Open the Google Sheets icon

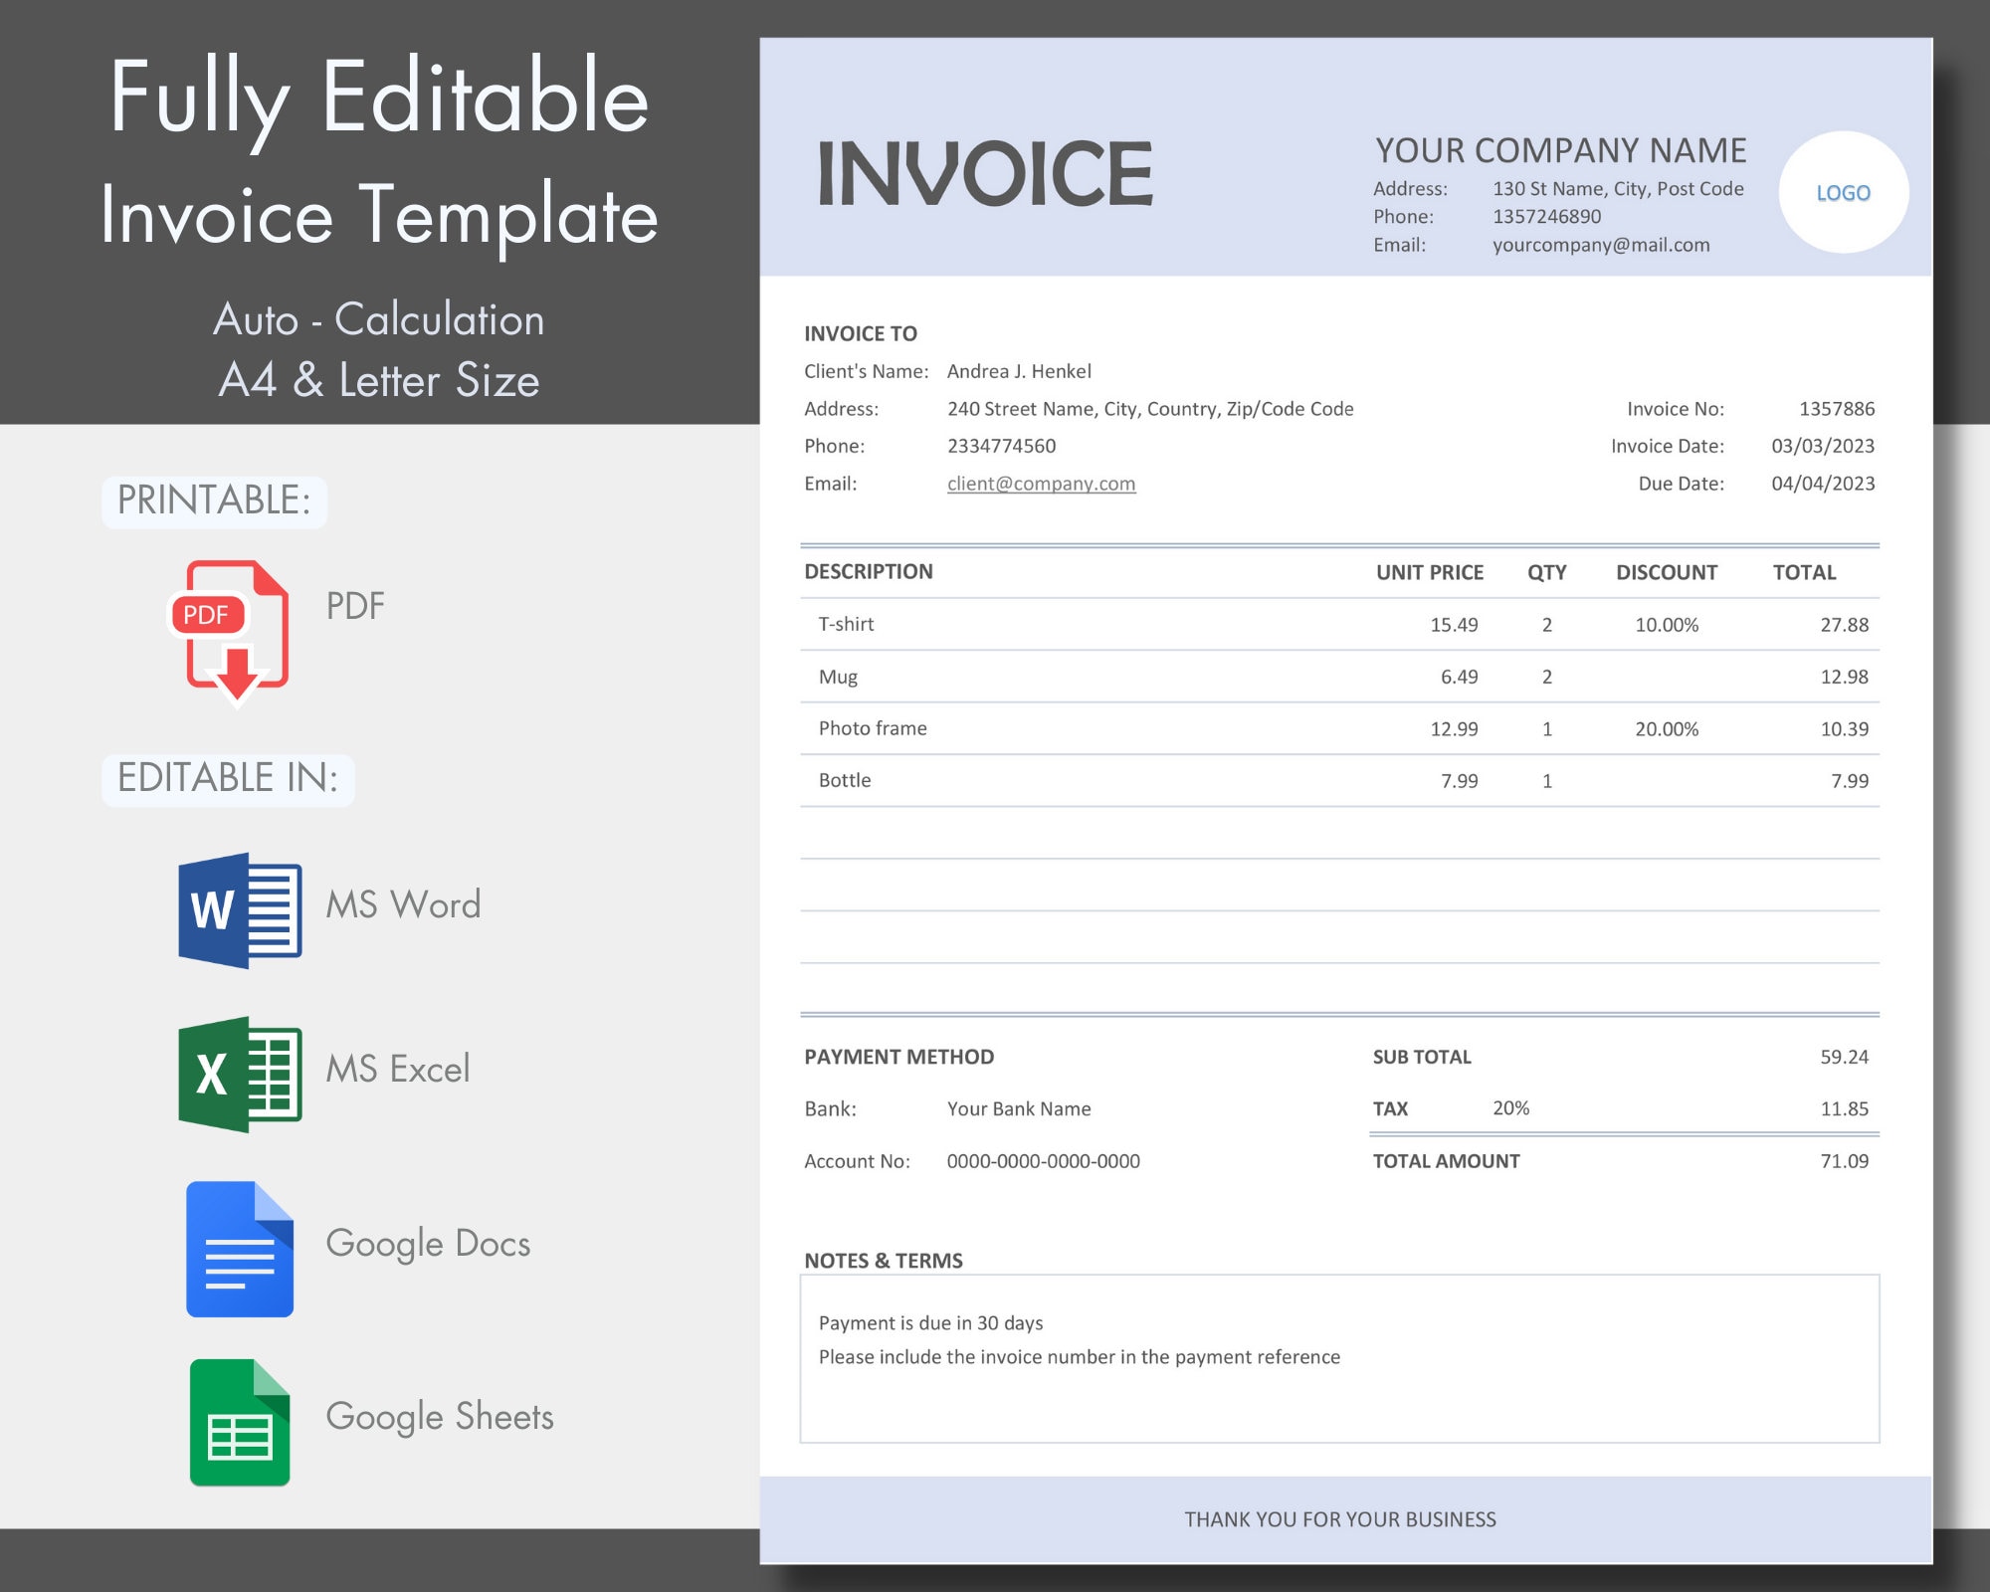(x=239, y=1418)
